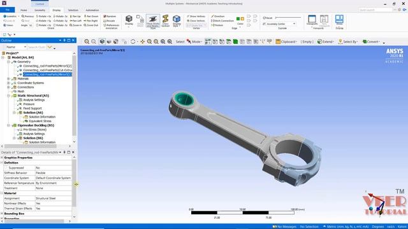Open the Assembly Center dropdown
Image resolution: width=408 pixels, height=229 pixels.
pyautogui.click(x=280, y=24)
